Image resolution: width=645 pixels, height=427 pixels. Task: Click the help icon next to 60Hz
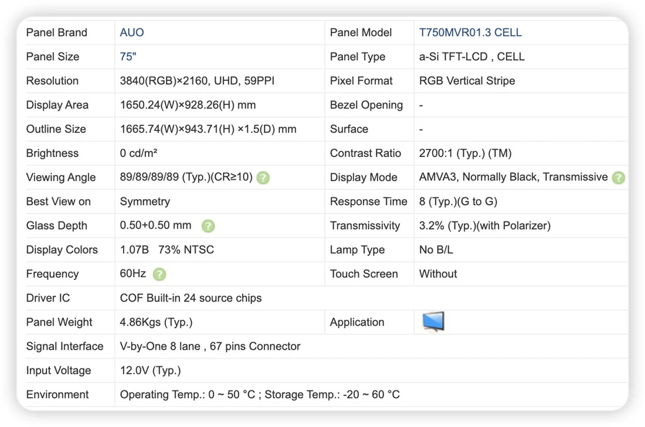coord(159,274)
